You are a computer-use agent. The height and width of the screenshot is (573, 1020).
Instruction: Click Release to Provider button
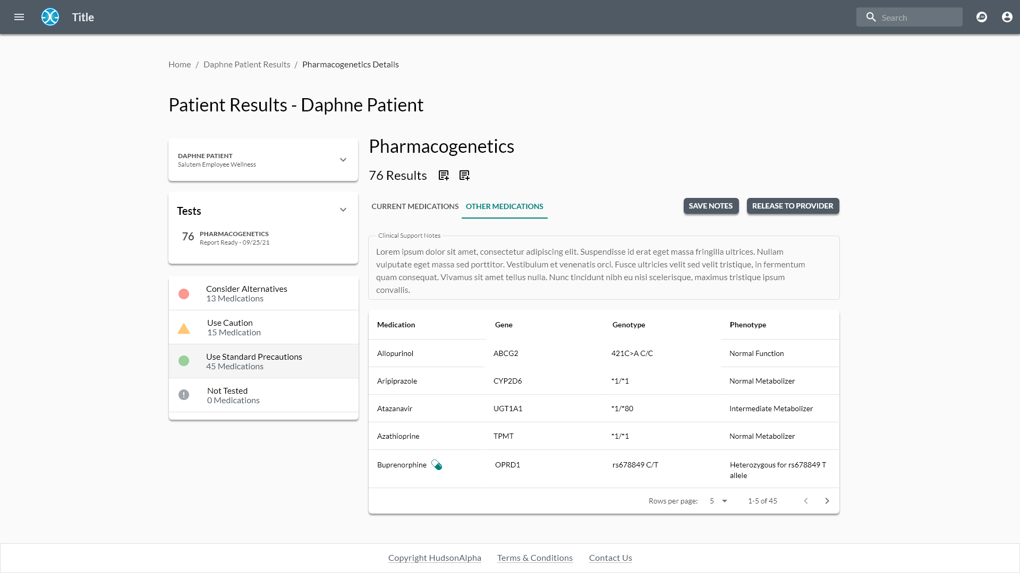tap(793, 206)
